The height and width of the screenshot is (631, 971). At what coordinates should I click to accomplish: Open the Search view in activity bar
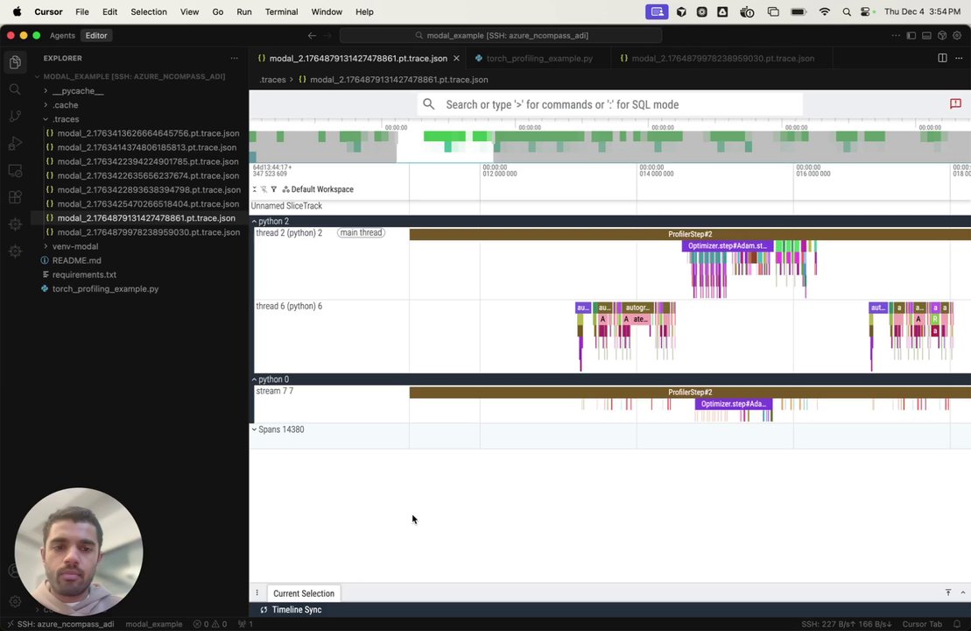(16, 89)
